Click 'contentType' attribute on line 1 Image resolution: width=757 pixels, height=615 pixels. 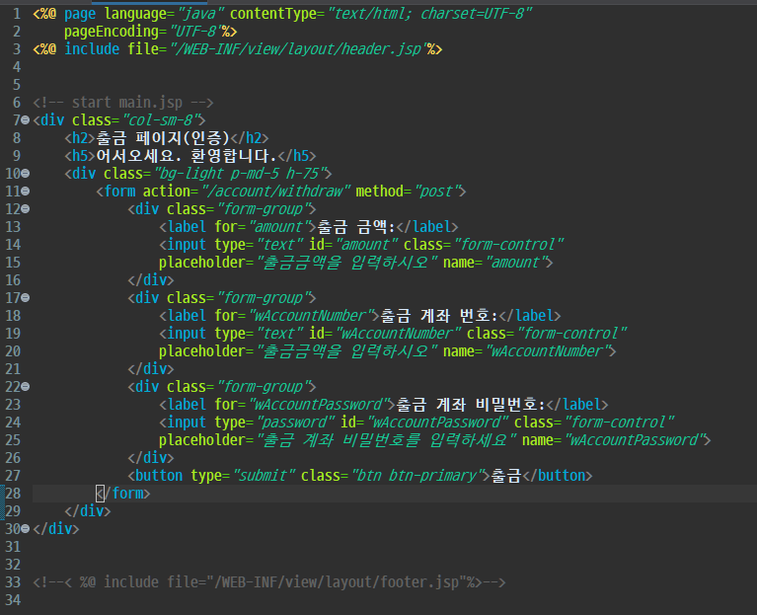click(x=273, y=14)
